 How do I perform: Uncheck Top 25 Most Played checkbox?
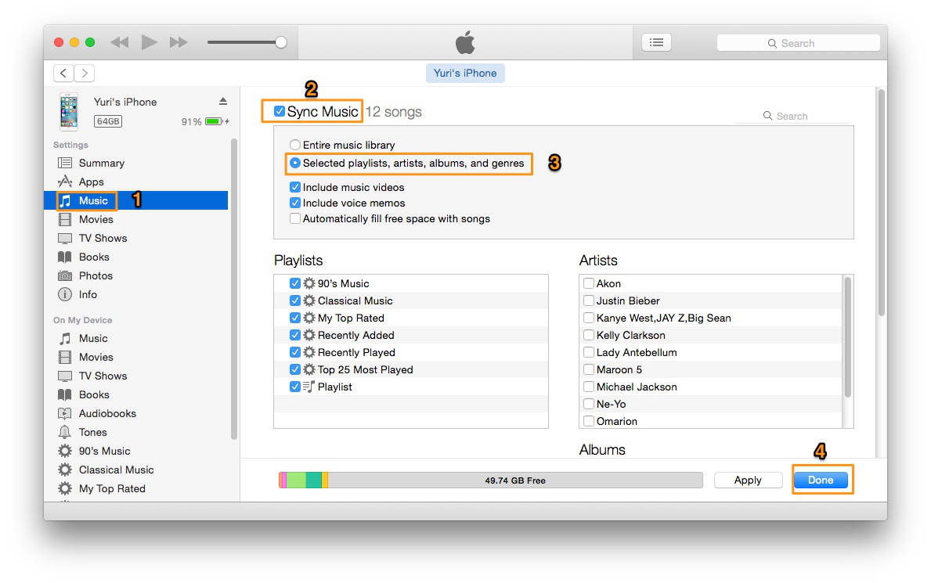(294, 369)
